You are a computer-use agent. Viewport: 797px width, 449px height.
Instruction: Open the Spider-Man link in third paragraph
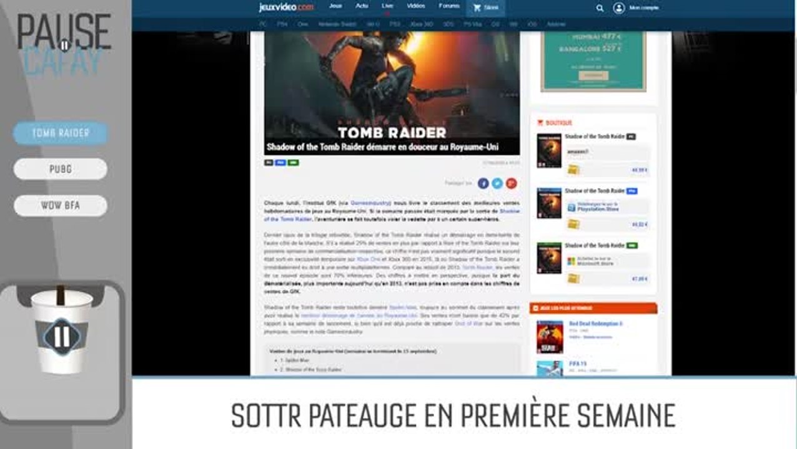[x=402, y=308]
